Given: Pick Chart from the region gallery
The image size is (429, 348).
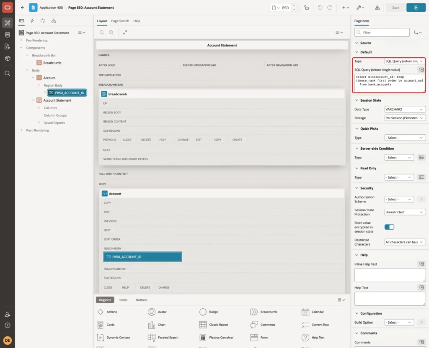Looking at the screenshot, I should click(157, 325).
